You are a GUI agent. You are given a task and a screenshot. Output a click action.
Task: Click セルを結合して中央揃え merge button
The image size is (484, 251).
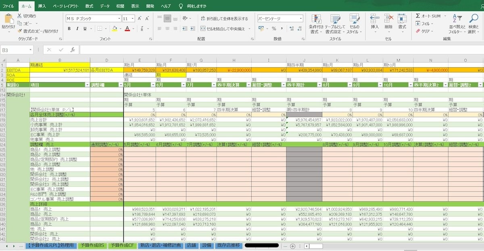223,29
